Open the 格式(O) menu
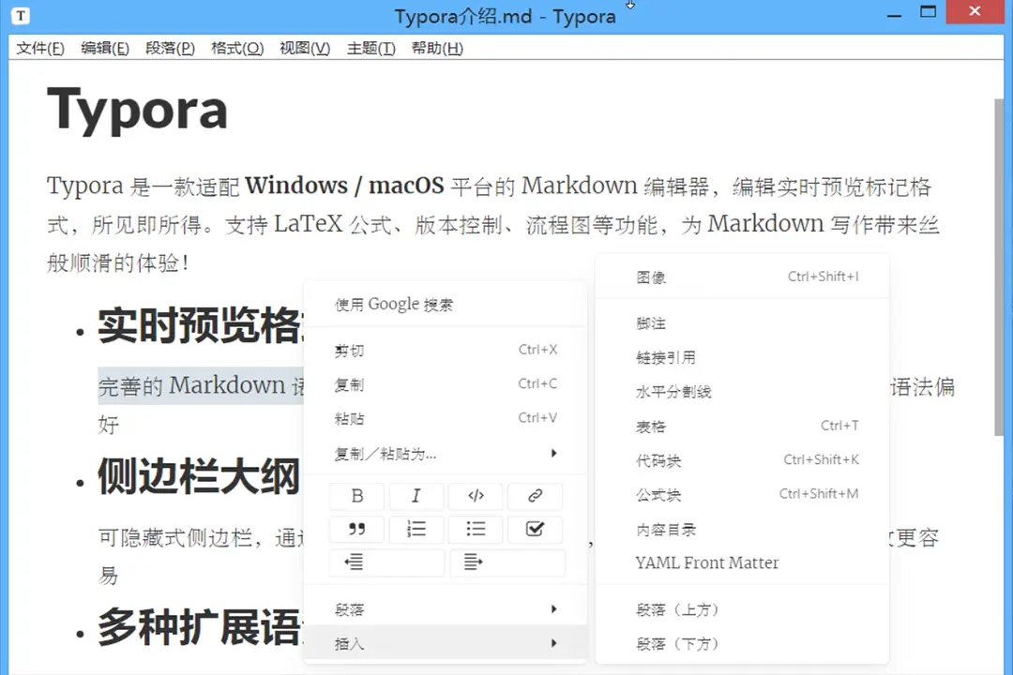 pyautogui.click(x=237, y=49)
